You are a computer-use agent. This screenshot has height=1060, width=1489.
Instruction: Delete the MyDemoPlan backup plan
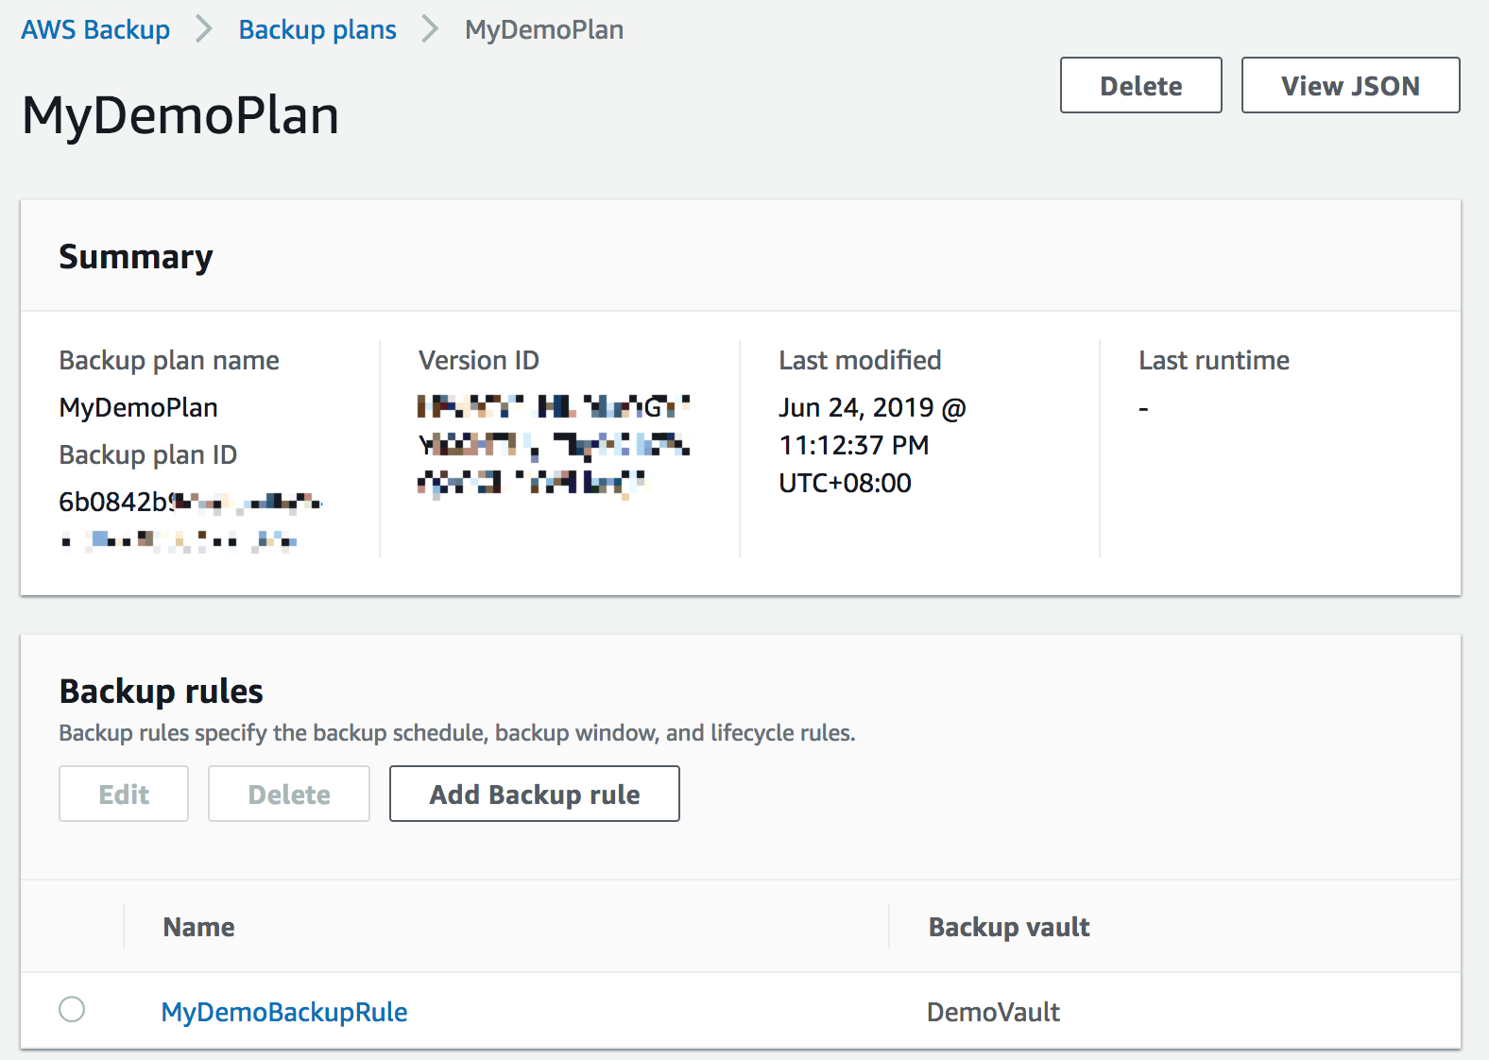click(1141, 85)
